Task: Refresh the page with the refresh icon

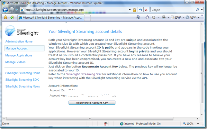Action: 140,10
